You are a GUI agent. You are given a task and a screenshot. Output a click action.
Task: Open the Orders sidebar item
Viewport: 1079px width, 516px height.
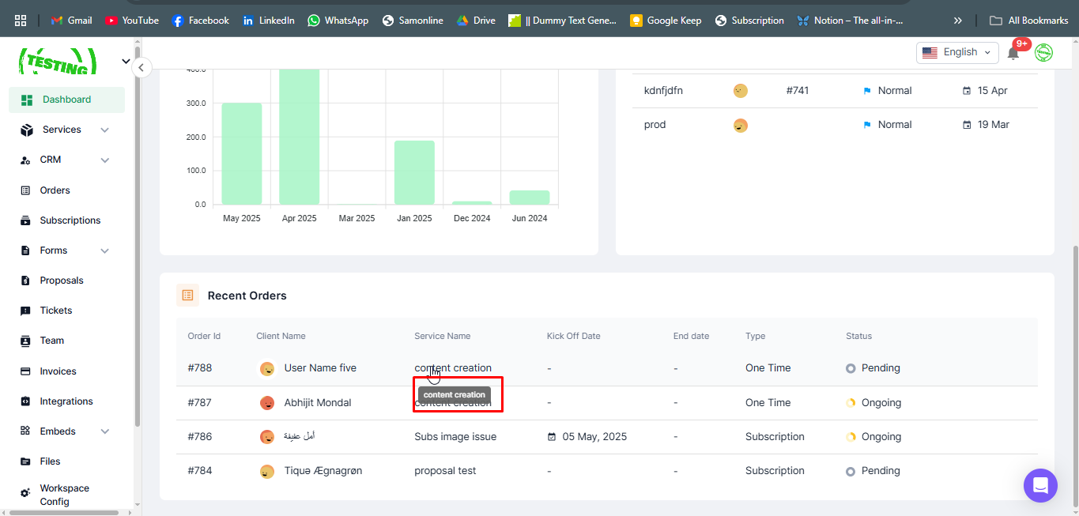tap(55, 190)
